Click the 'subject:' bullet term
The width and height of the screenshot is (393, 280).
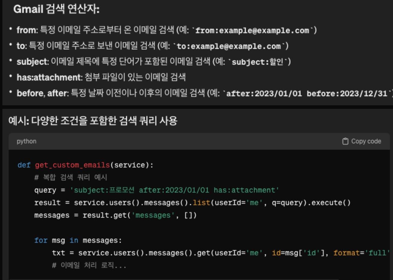(33, 62)
